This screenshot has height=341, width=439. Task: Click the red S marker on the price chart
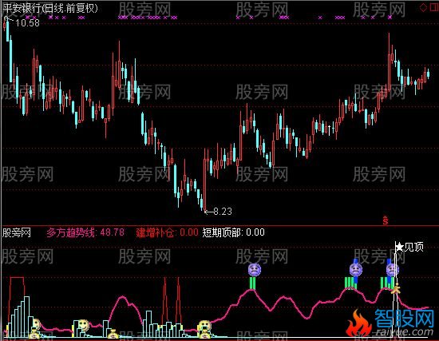point(386,220)
